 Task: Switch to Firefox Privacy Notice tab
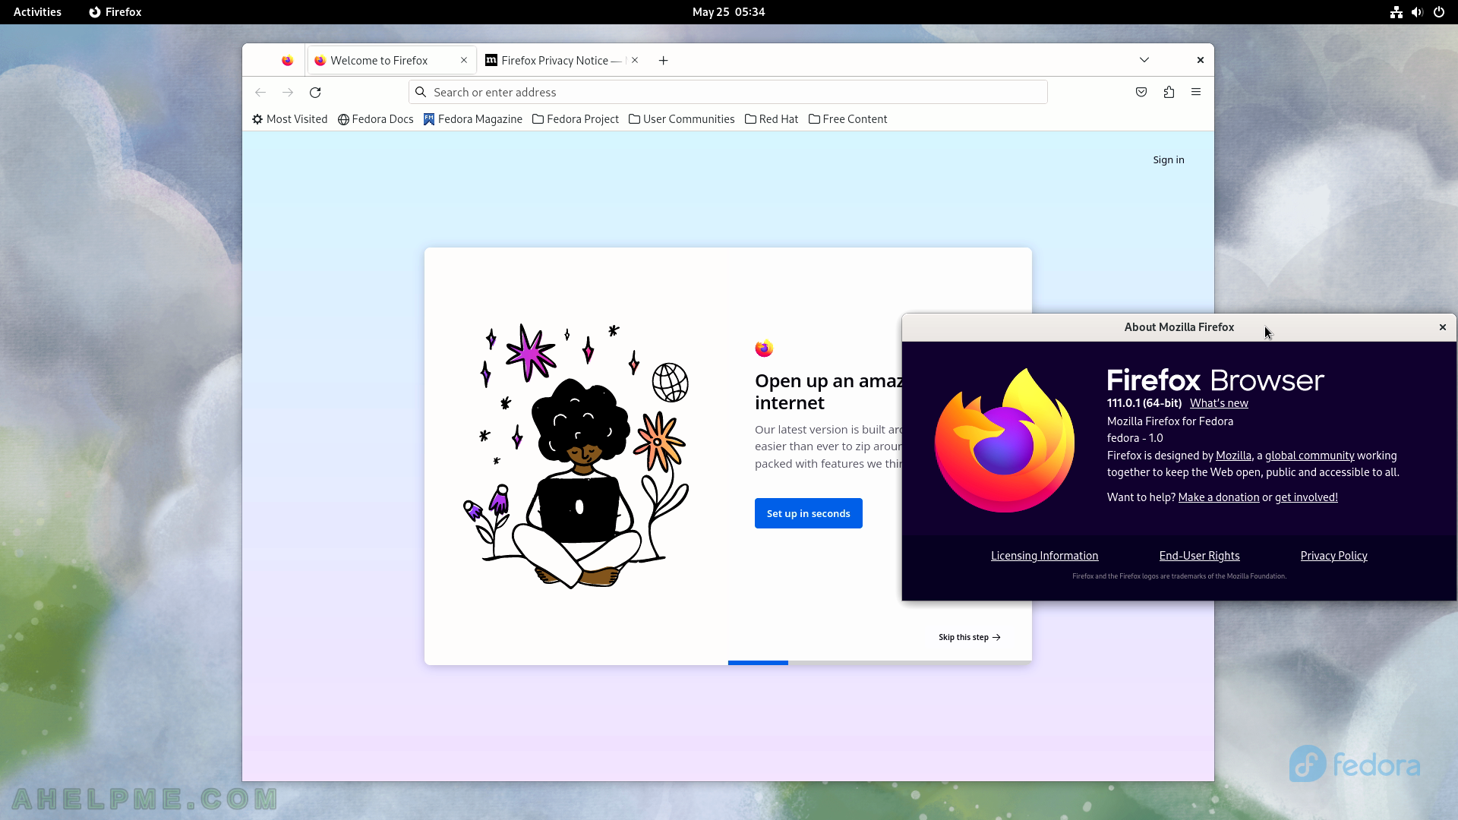click(562, 61)
